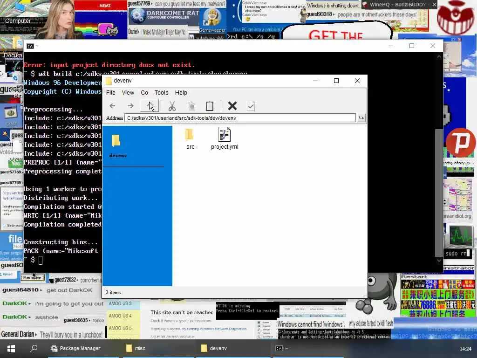Open the Help menu

point(181,93)
